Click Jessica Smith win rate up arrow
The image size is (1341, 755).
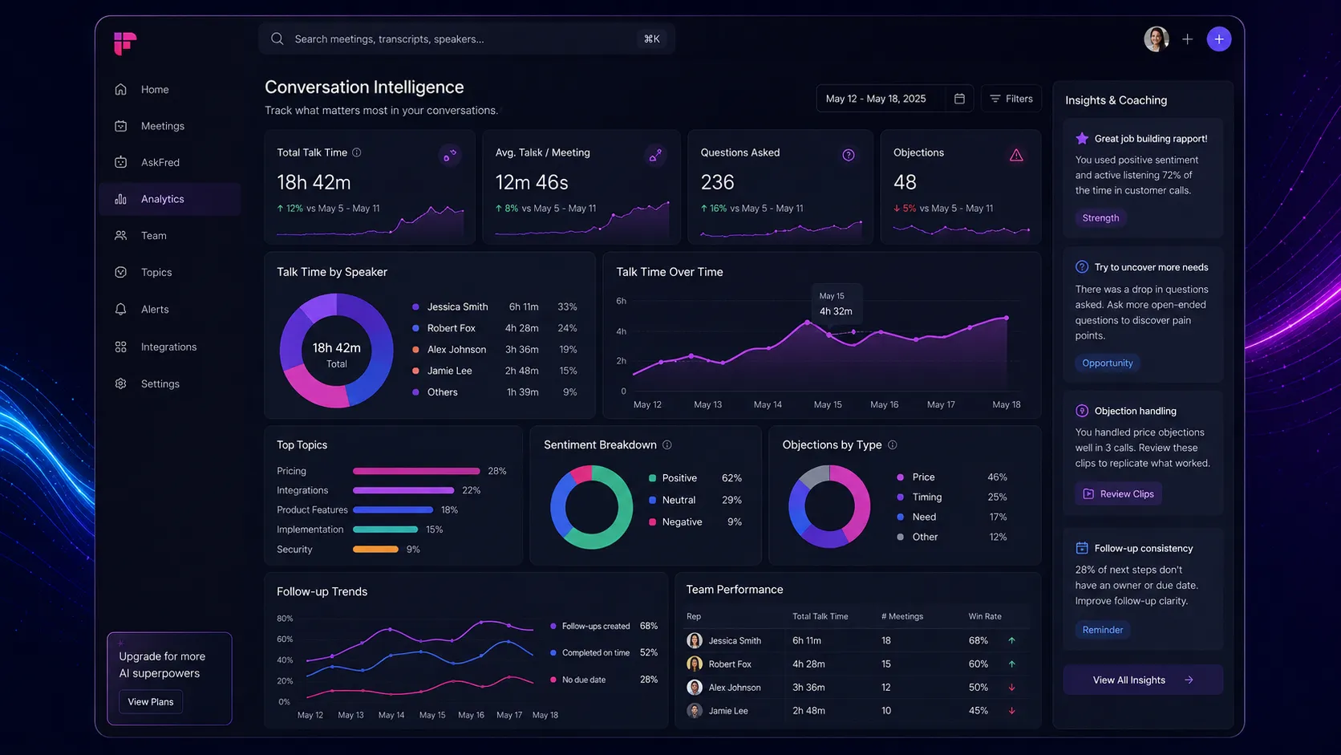1011,640
